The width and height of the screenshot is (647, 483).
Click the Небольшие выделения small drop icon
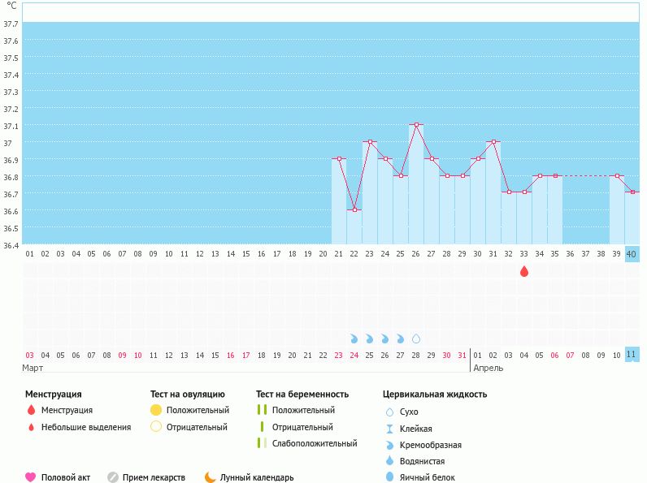[x=31, y=427]
